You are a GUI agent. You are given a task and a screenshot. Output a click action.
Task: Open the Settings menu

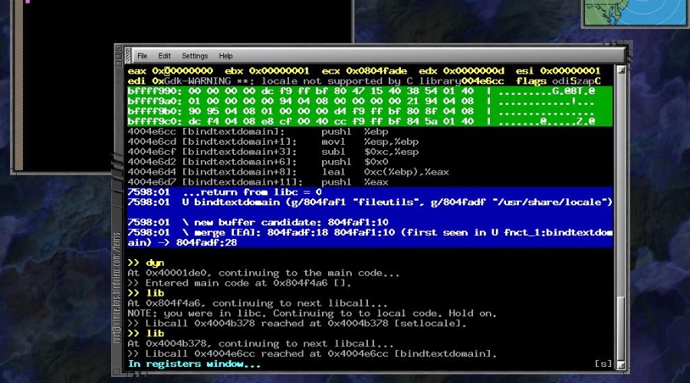pos(195,56)
